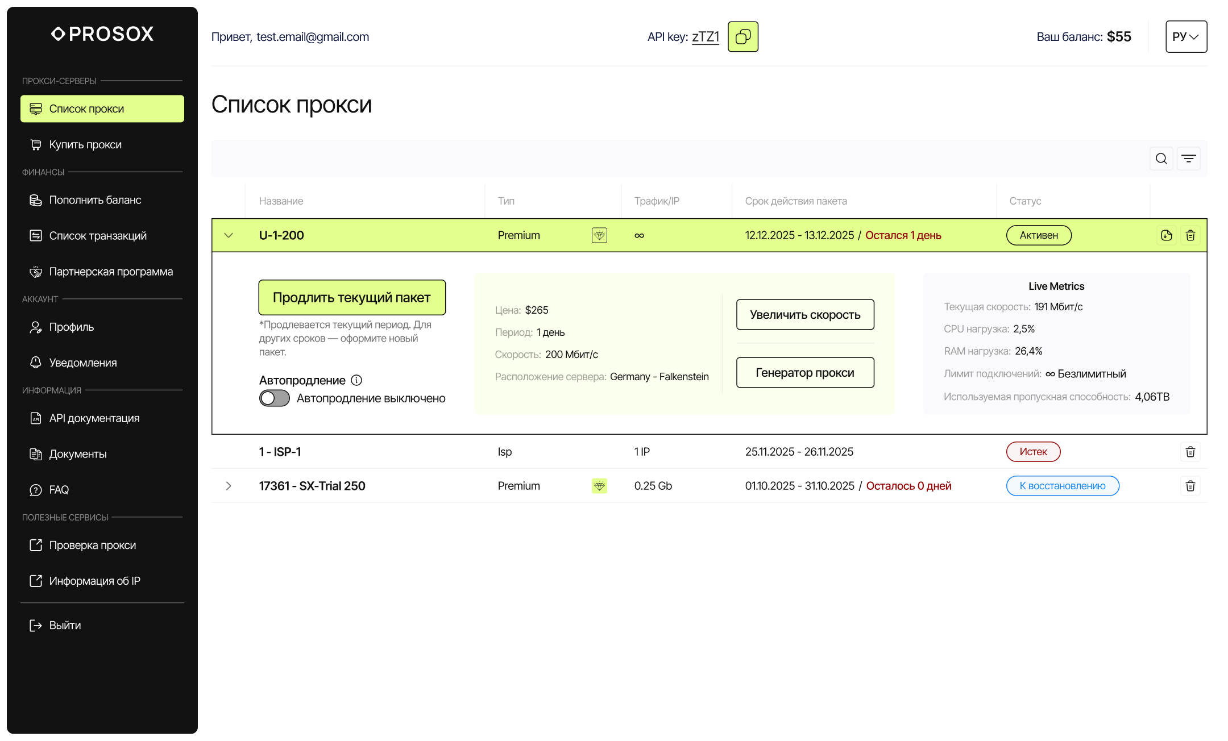This screenshot has height=741, width=1228.
Task: Open the Купить прокси menu item
Action: click(x=85, y=144)
